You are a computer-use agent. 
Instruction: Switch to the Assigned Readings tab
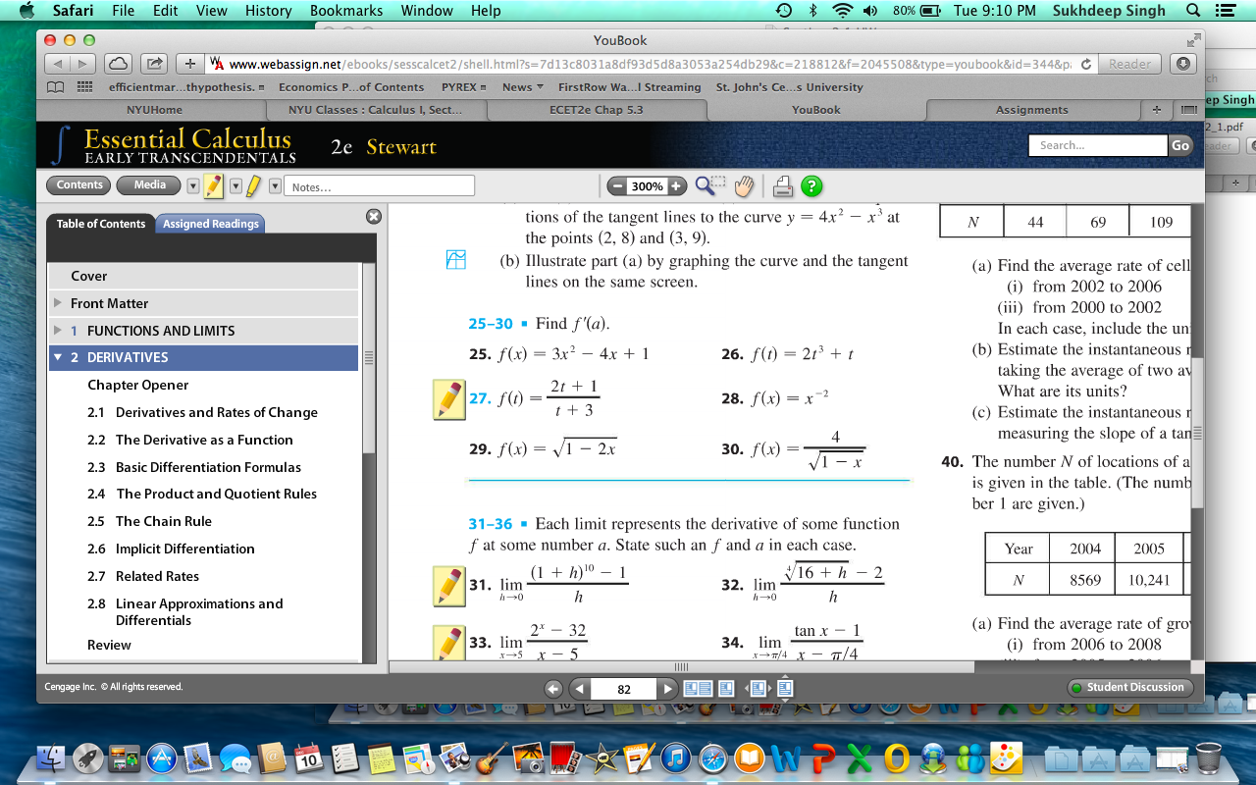(211, 224)
